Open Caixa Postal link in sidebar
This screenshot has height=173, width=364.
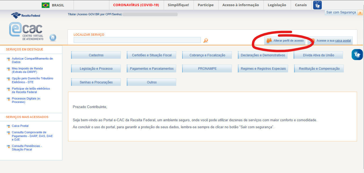click(x=20, y=126)
